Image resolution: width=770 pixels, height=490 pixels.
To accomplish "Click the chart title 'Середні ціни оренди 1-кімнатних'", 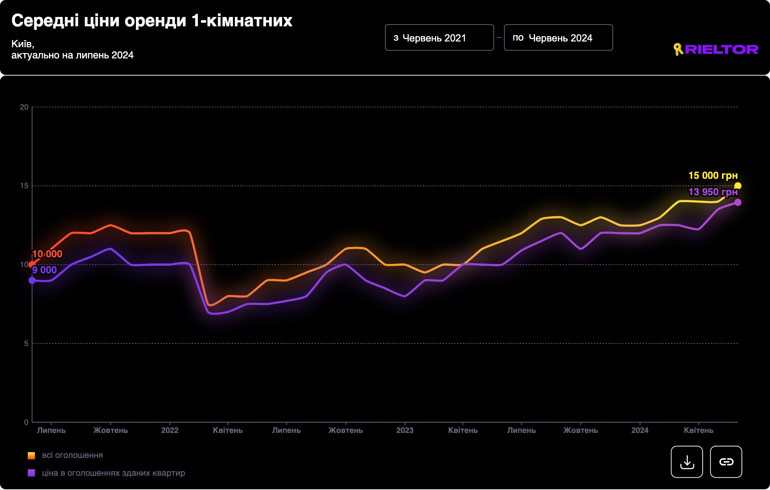I will (x=152, y=21).
